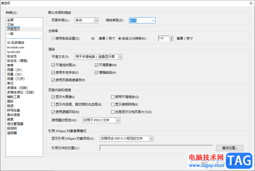This screenshot has height=171, width=255.
Task: Open 表单 category
Action: click(x=10, y=65)
